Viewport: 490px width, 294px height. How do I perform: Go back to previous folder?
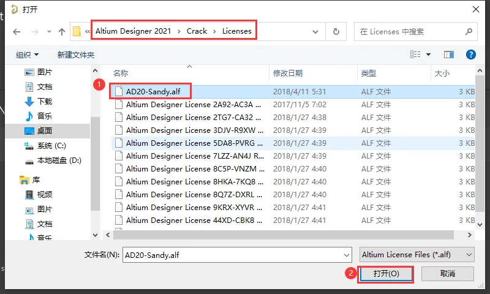pos(17,32)
